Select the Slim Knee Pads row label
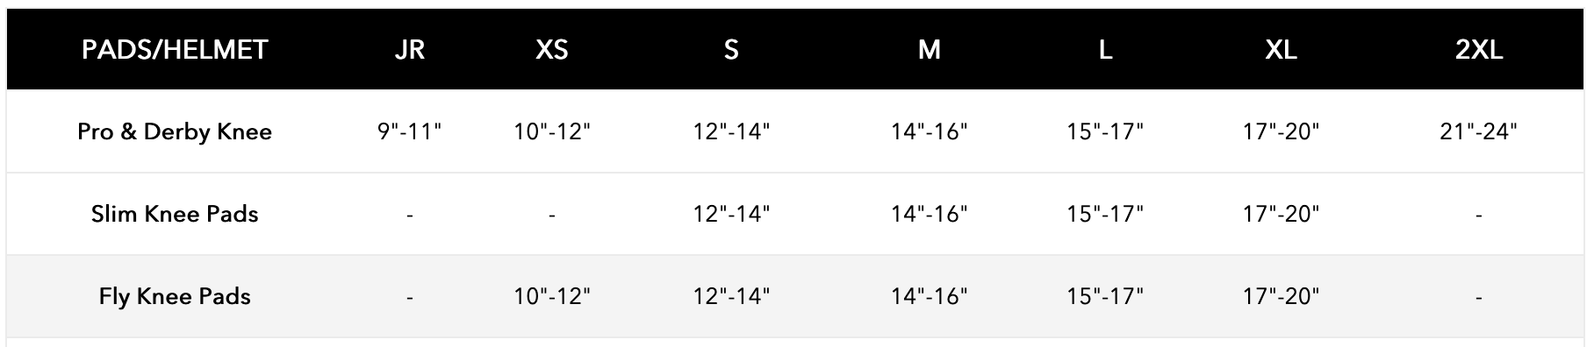The image size is (1594, 347). click(175, 214)
